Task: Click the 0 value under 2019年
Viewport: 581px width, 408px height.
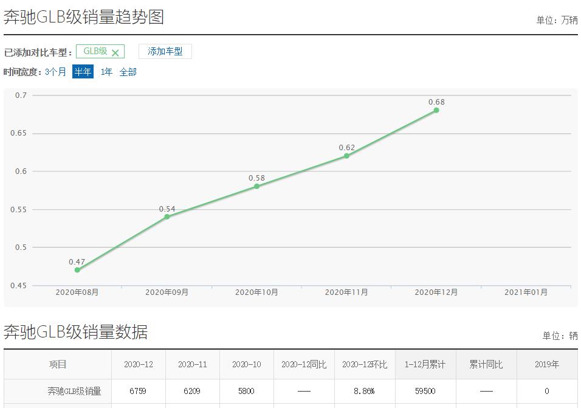Action: point(546,391)
